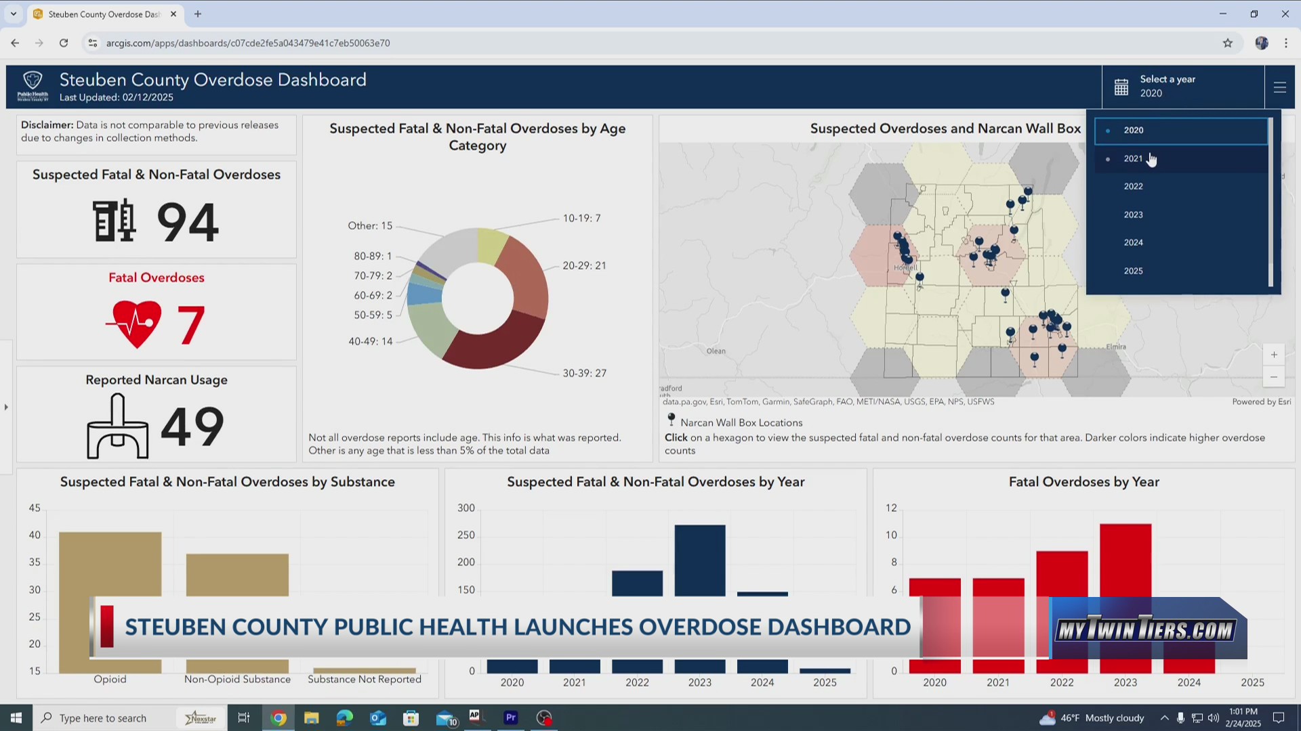1301x731 pixels.
Task: Expand the collapsed left side panel
Action: click(5, 407)
